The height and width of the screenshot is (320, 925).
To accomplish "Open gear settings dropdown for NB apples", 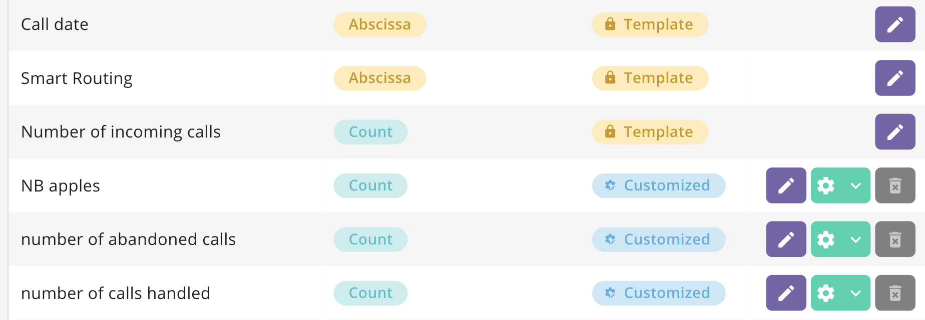I will point(840,185).
